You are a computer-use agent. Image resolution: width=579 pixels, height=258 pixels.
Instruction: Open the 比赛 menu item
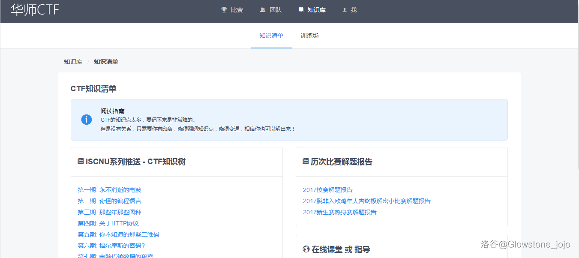[x=232, y=9]
